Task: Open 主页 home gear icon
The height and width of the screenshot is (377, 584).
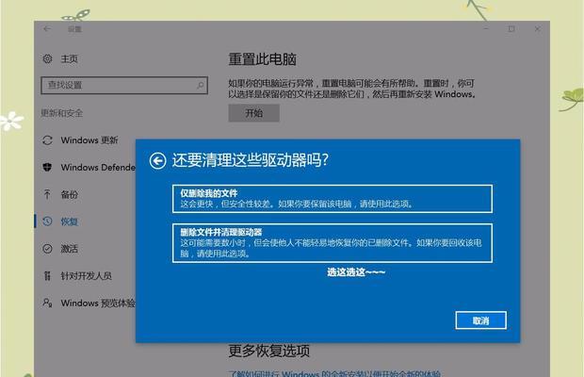Action: [47, 58]
